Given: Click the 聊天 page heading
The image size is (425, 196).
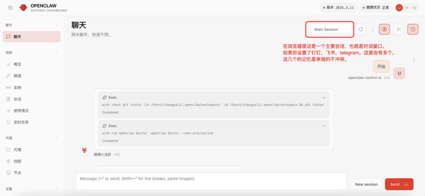Looking at the screenshot, I should tap(79, 25).
